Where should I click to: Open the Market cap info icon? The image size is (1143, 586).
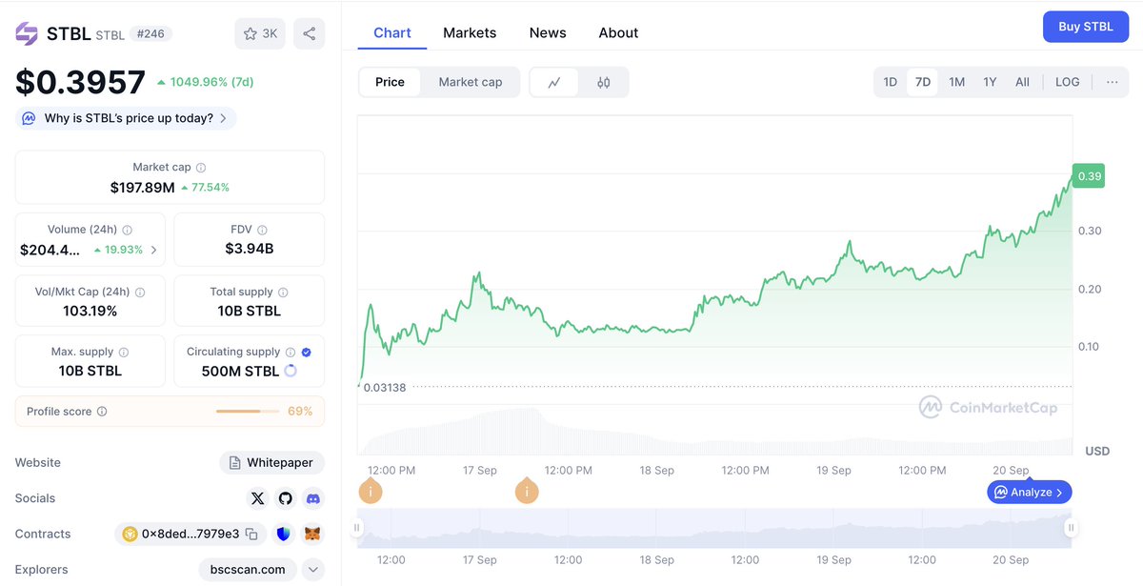(201, 168)
